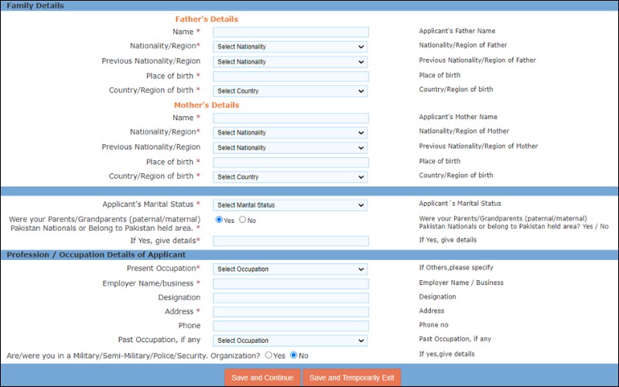Open Father's Nationality/Region dropdown
This screenshot has height=387, width=619.
[290, 46]
